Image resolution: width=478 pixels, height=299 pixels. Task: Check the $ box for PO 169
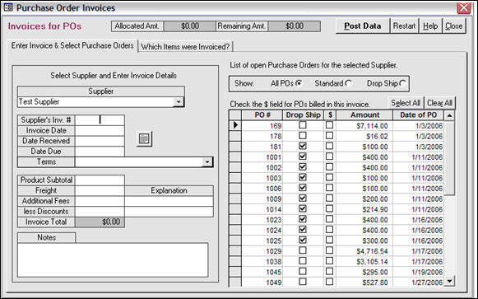tap(329, 125)
